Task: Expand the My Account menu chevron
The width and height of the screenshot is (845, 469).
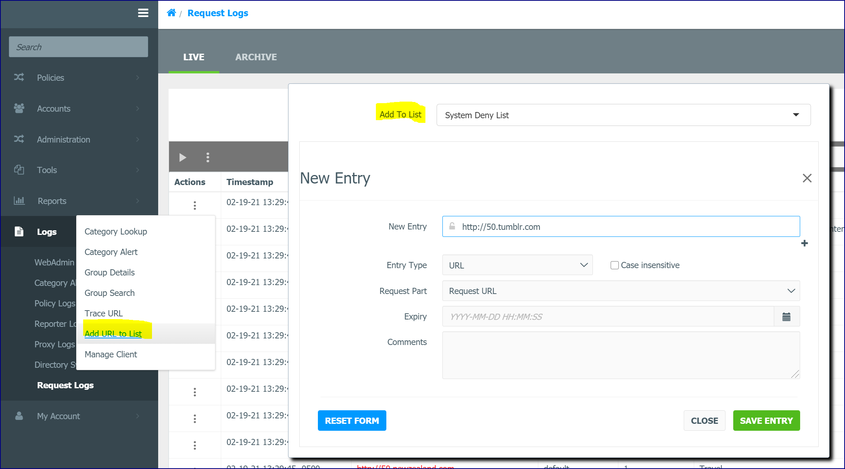Action: [x=138, y=416]
